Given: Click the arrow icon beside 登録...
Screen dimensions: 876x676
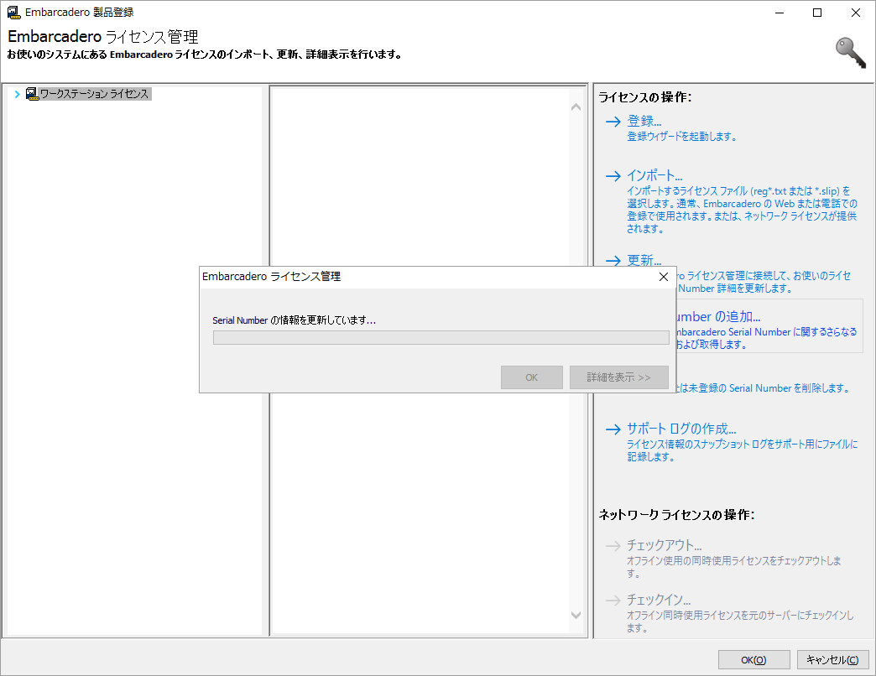Looking at the screenshot, I should pos(613,121).
